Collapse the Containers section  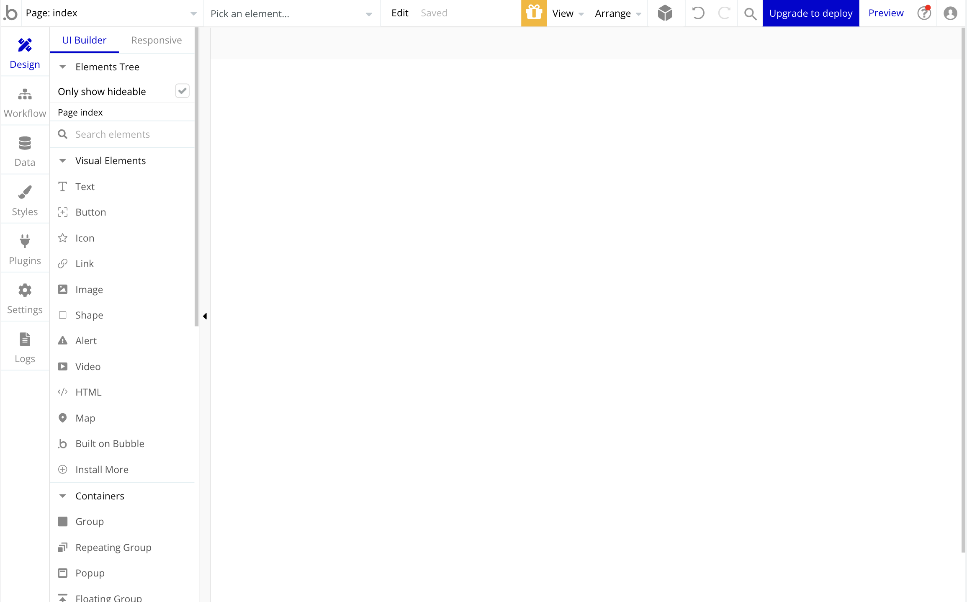point(64,496)
